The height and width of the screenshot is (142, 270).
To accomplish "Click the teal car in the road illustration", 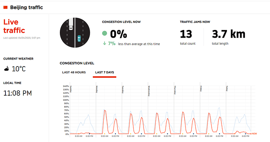I will coord(79,39).
